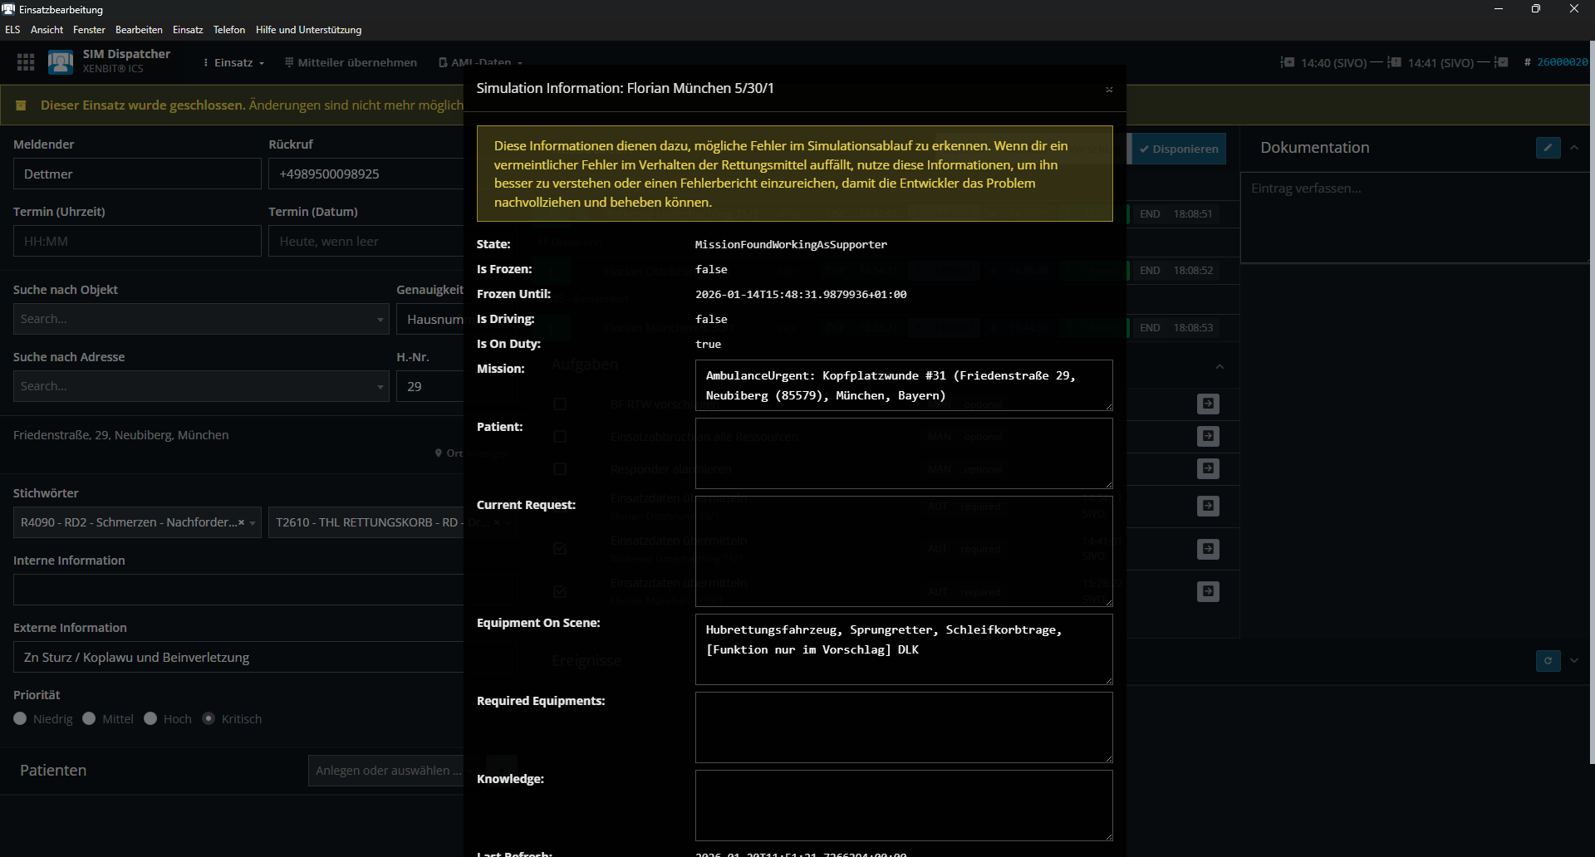Close the Simulation Information dialog
The image size is (1595, 857).
pos(1108,90)
